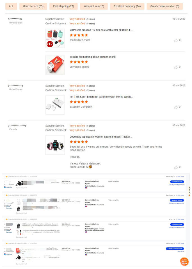
Task: Show reviews With pictures (18)
Action: (x=94, y=6)
